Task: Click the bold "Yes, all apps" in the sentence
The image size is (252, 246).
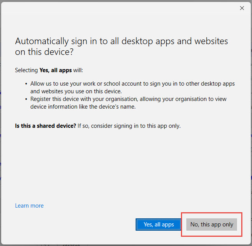Action: (x=56, y=71)
